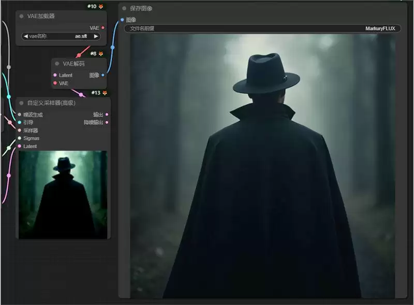Click the Sigmas input port on sampler
The image size is (414, 305).
(20, 138)
